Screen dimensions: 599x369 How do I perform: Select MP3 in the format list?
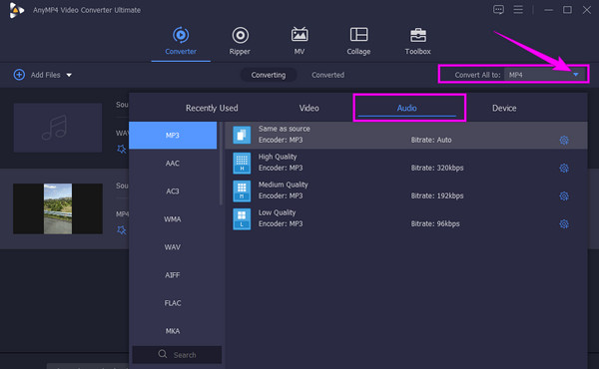pos(173,135)
